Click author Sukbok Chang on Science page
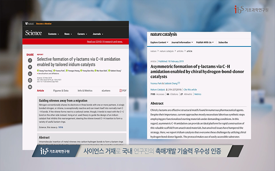Viewport: 275px width, 171px height. tap(115, 71)
